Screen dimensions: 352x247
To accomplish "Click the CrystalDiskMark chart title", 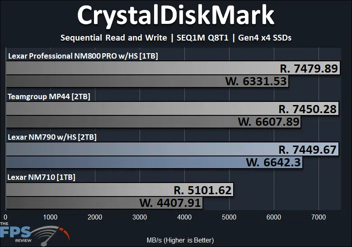I will tap(176, 16).
